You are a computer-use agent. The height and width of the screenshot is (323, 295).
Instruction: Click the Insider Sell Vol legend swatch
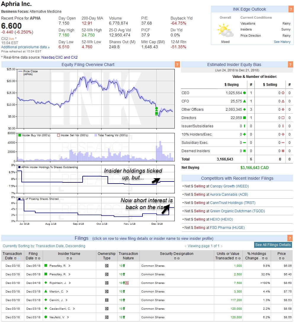[59, 135]
